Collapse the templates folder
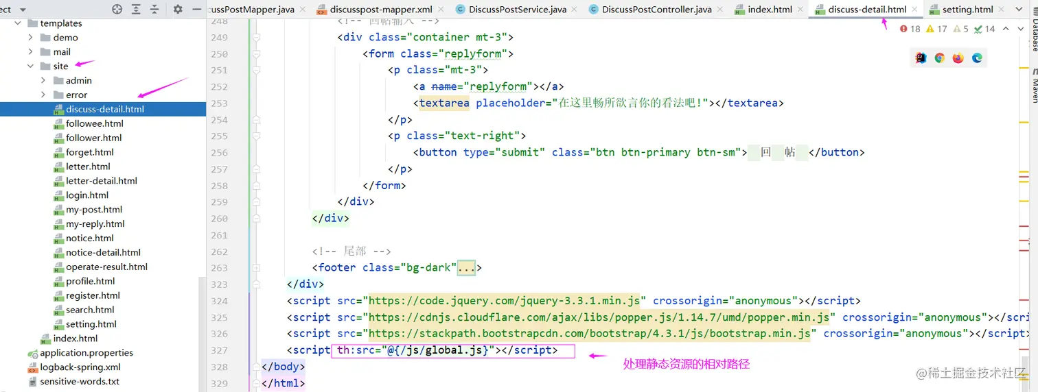The height and width of the screenshot is (392, 1038). pos(17,23)
